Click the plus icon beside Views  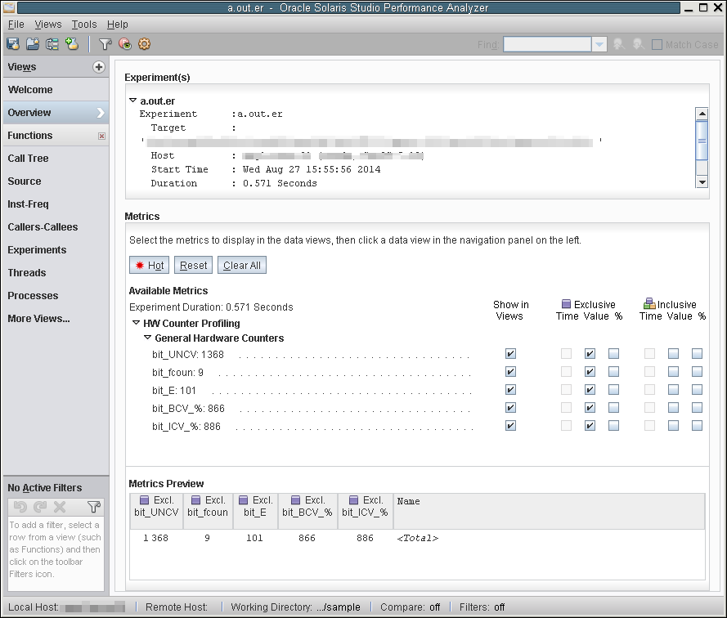[98, 67]
